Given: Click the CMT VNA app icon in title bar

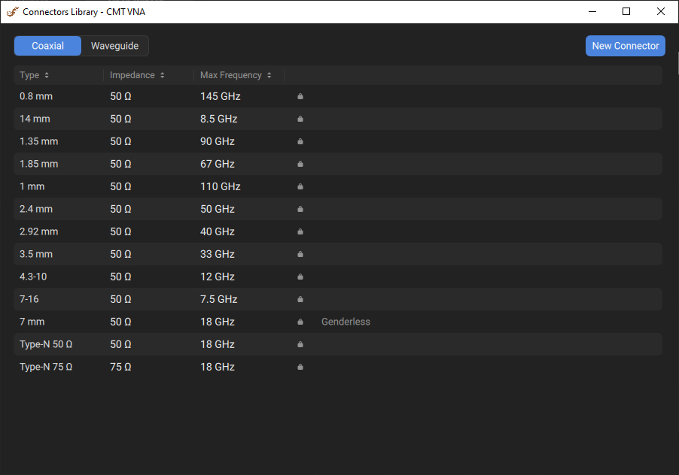Looking at the screenshot, I should [12, 11].
